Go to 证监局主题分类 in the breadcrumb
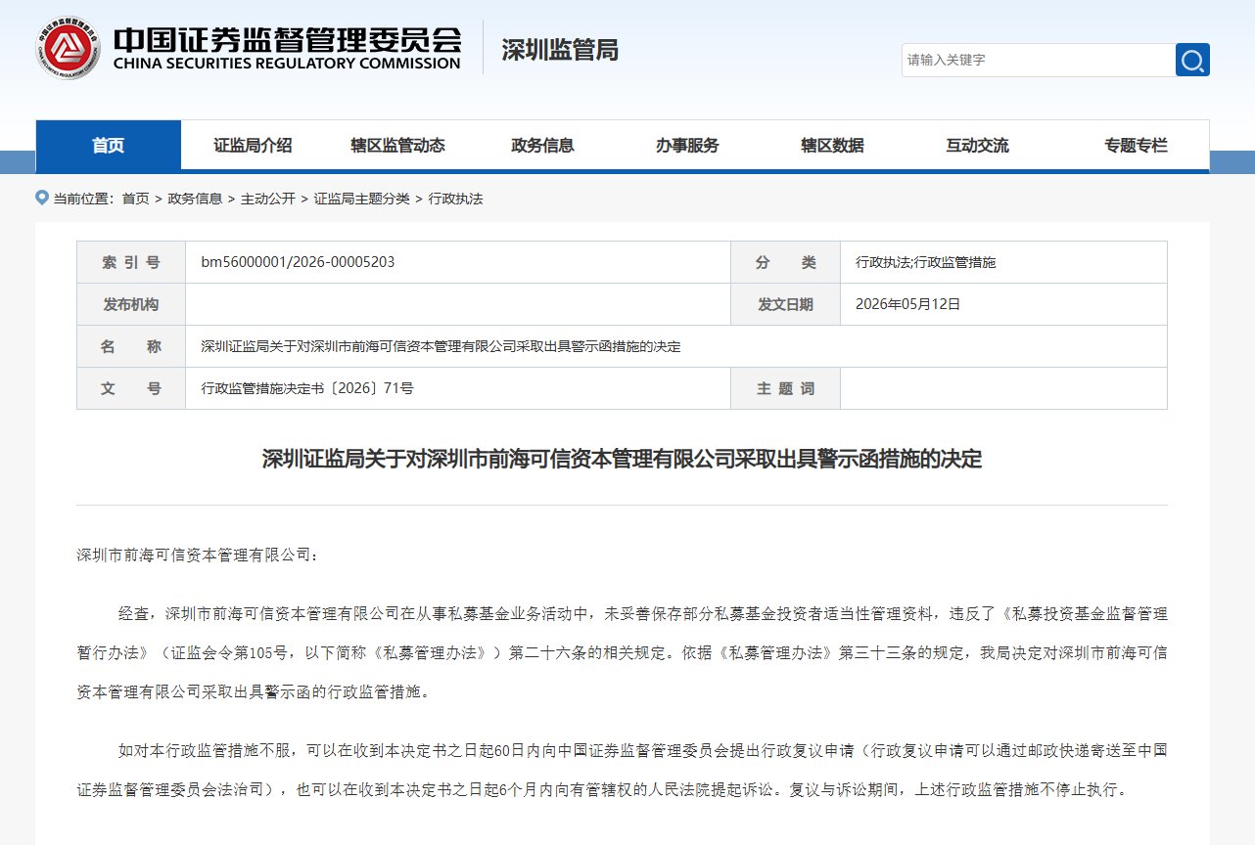This screenshot has height=845, width=1255. pos(362,199)
